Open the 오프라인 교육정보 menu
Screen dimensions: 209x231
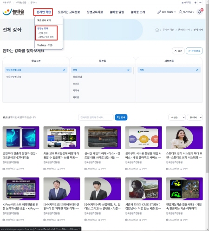[x=69, y=12]
